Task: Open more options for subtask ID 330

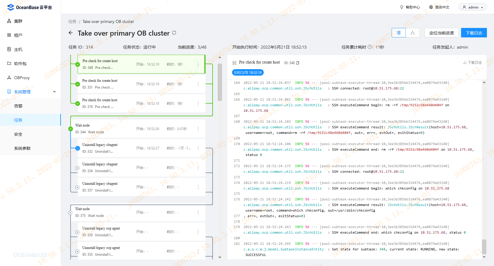Action: (x=198, y=232)
